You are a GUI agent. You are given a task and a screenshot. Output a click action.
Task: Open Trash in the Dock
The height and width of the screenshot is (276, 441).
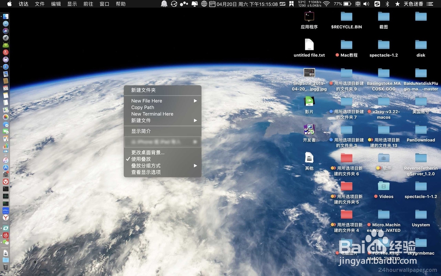click(x=6, y=267)
